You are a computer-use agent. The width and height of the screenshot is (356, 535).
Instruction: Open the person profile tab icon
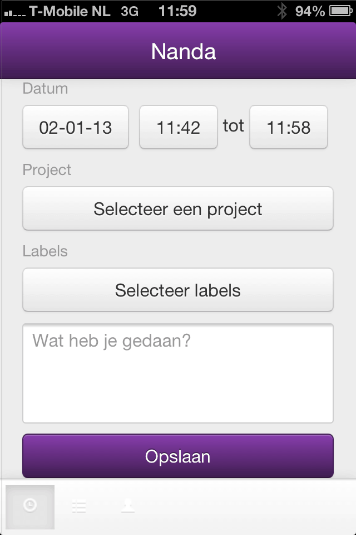click(128, 505)
